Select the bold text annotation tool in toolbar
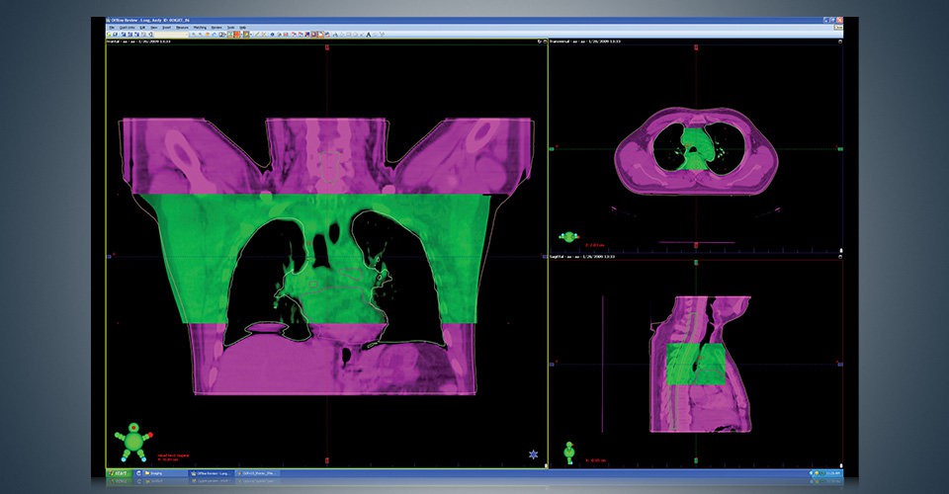This screenshot has width=949, height=494. (369, 35)
